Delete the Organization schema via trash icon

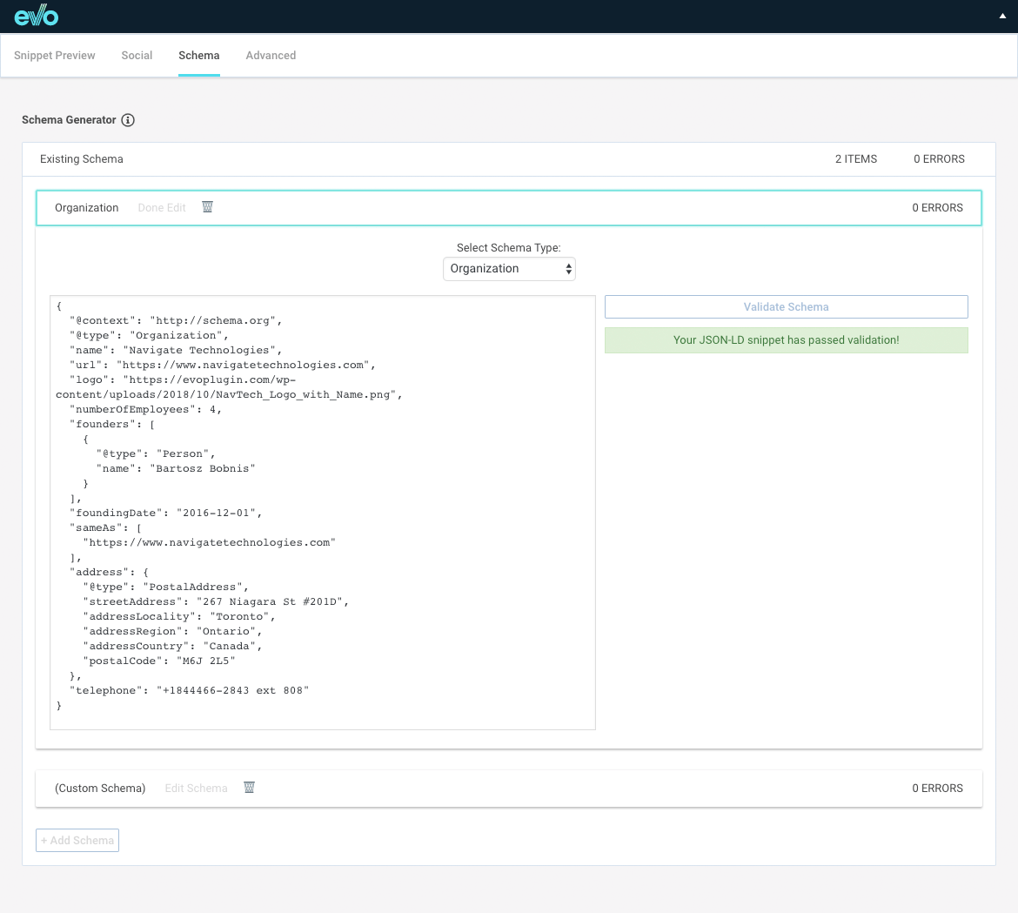click(x=207, y=207)
